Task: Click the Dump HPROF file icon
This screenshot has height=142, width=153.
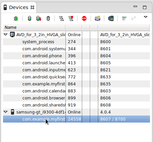Action: [x=39, y=18]
